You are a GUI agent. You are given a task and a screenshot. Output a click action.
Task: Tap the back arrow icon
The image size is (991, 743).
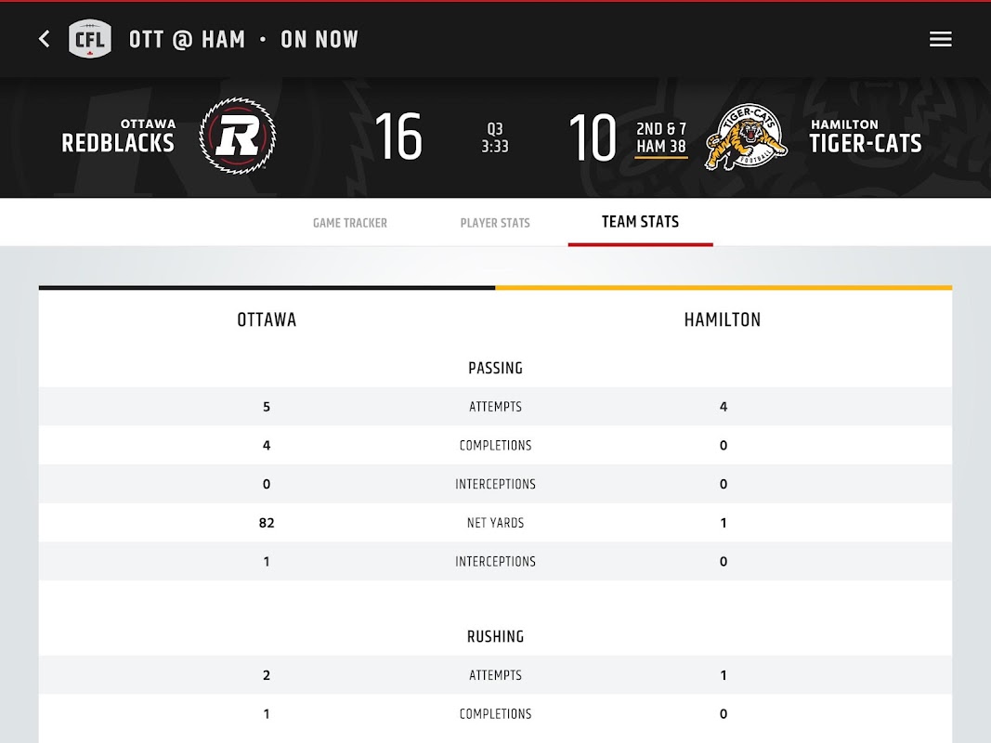click(x=44, y=39)
